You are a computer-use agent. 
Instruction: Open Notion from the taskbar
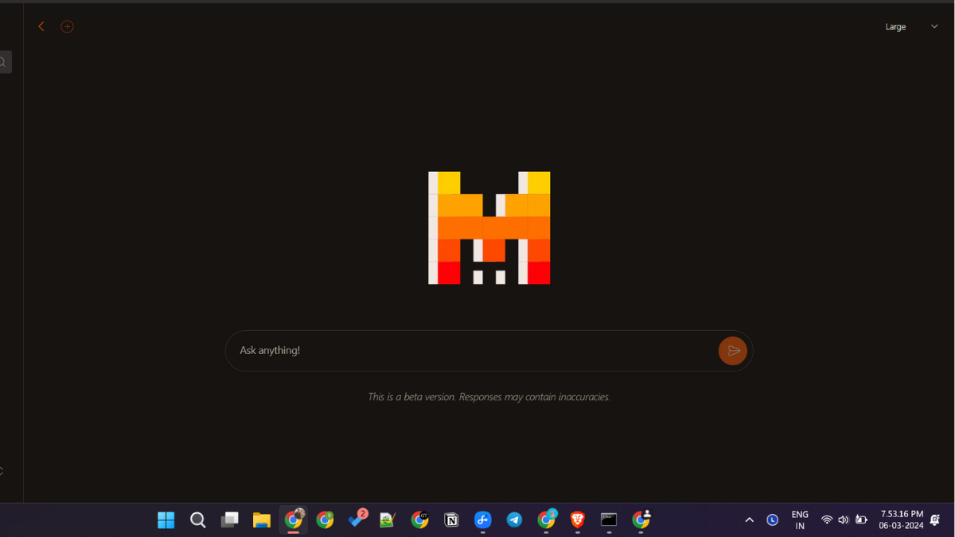(451, 520)
